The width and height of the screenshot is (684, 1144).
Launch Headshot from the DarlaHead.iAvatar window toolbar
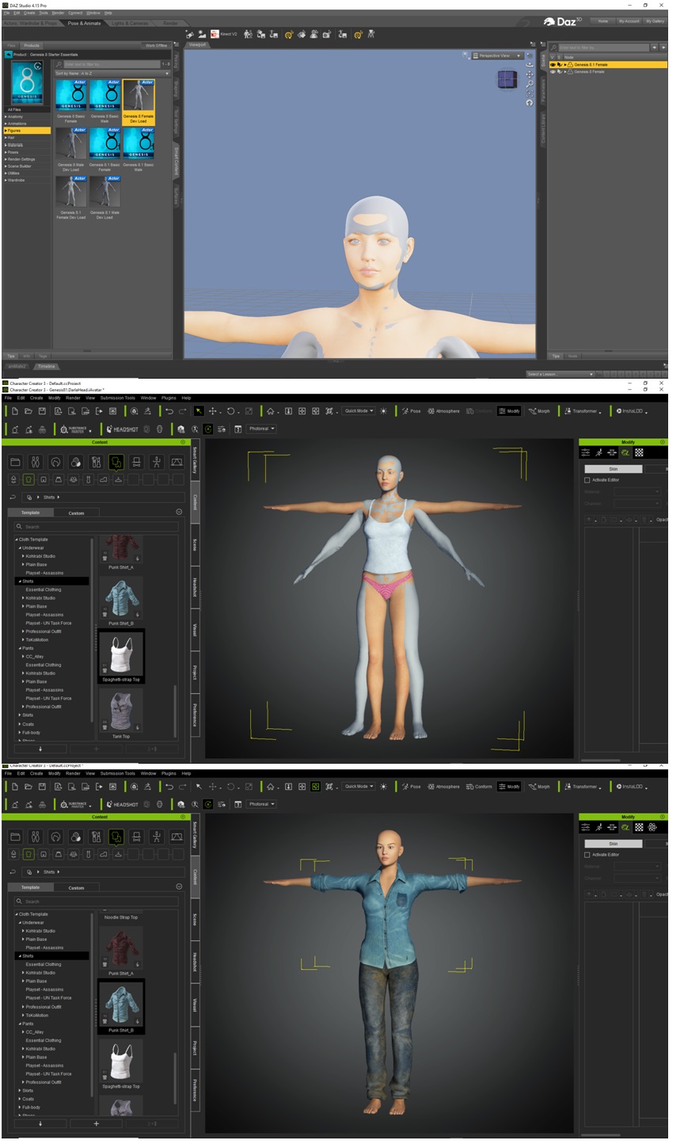pyautogui.click(x=122, y=429)
